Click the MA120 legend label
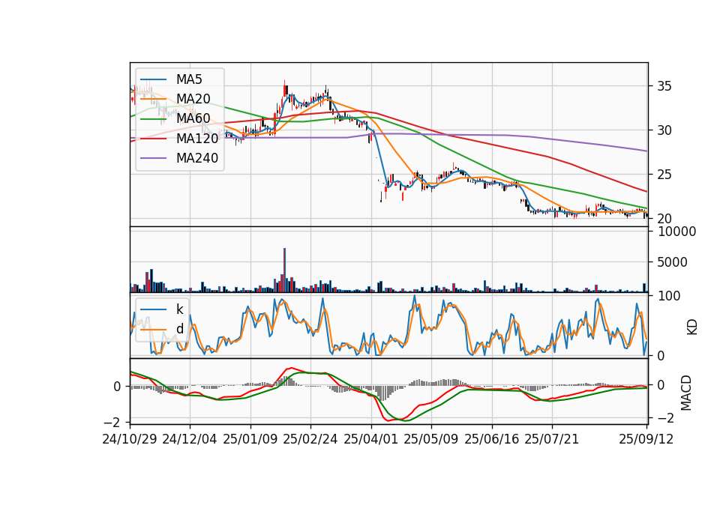Image resolution: width=720 pixels, height=517 pixels. pos(197,139)
